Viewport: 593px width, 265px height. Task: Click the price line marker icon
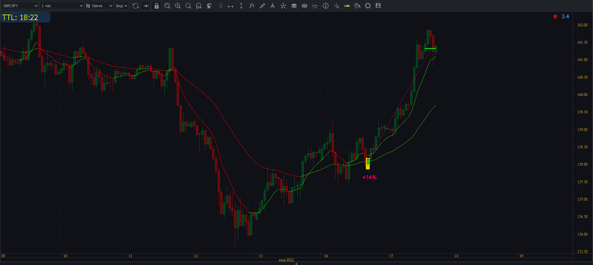click(315, 6)
